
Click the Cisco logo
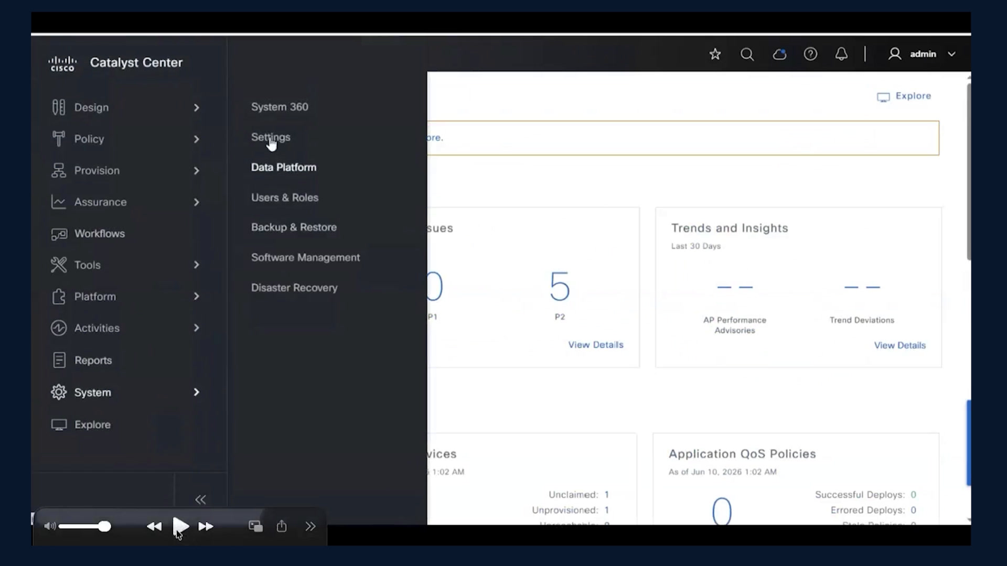tap(62, 63)
